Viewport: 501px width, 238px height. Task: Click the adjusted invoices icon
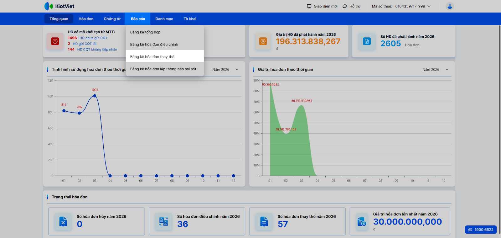pos(163,222)
